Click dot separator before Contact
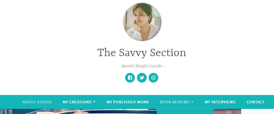 [241, 102]
